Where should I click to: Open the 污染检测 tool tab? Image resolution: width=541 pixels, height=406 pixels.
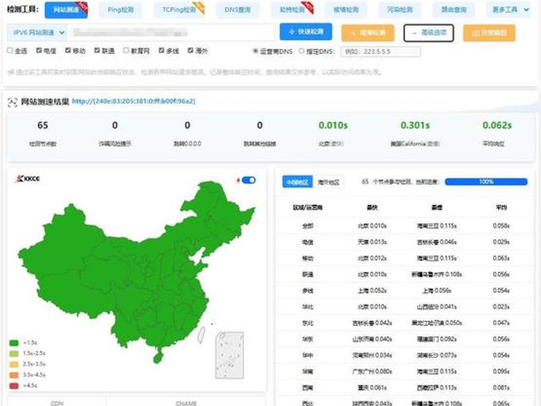coord(400,10)
